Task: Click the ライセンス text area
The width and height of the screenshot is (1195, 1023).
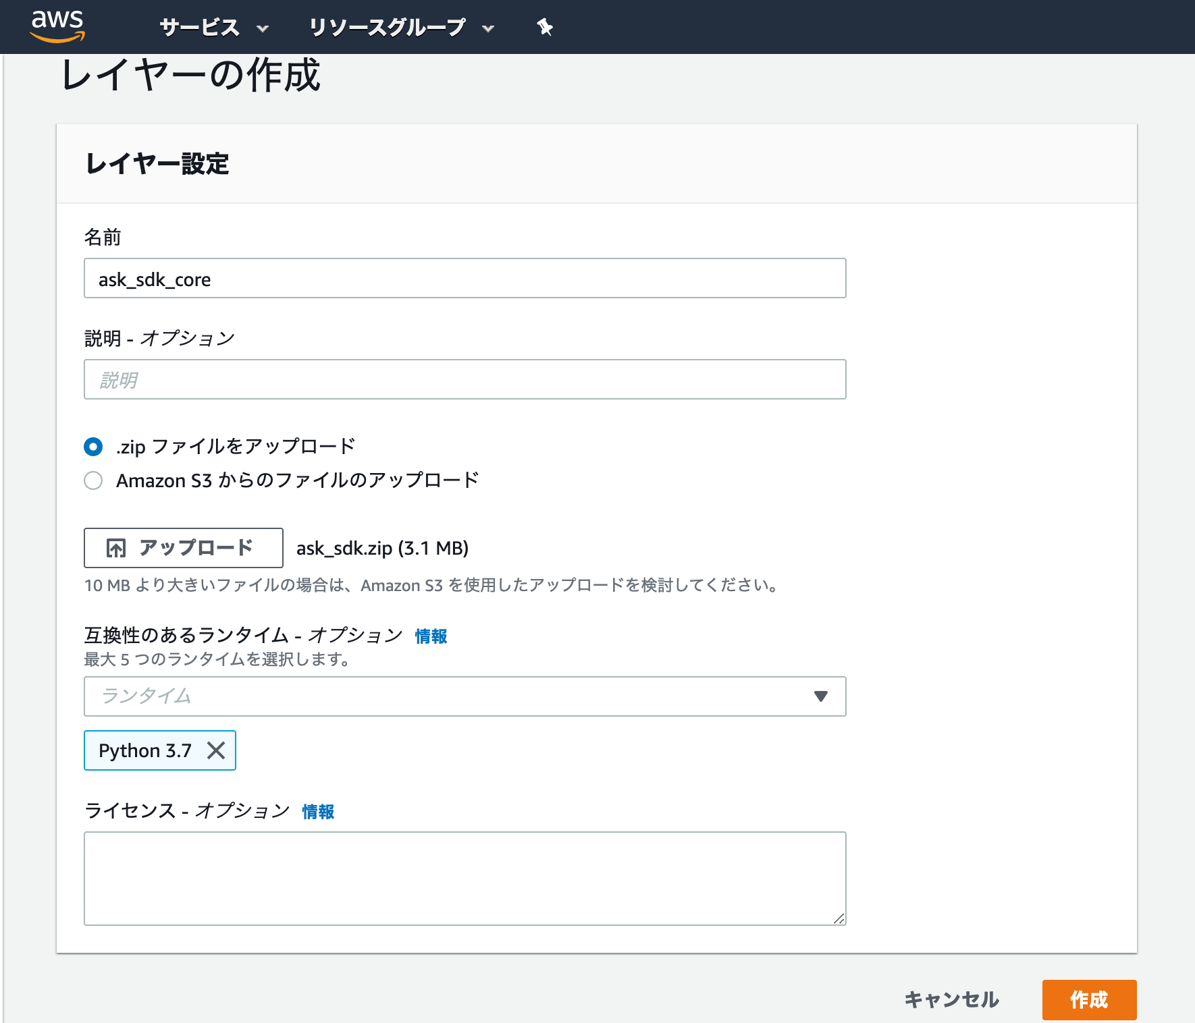Action: (x=464, y=877)
